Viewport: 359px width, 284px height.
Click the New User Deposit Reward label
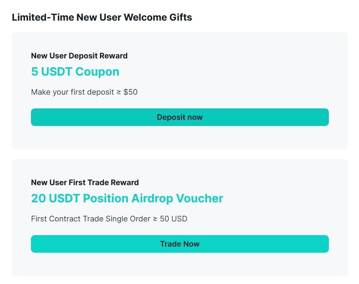click(79, 56)
